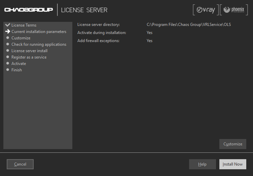
Task: Click the bullet beside Finish step
Action: point(8,70)
